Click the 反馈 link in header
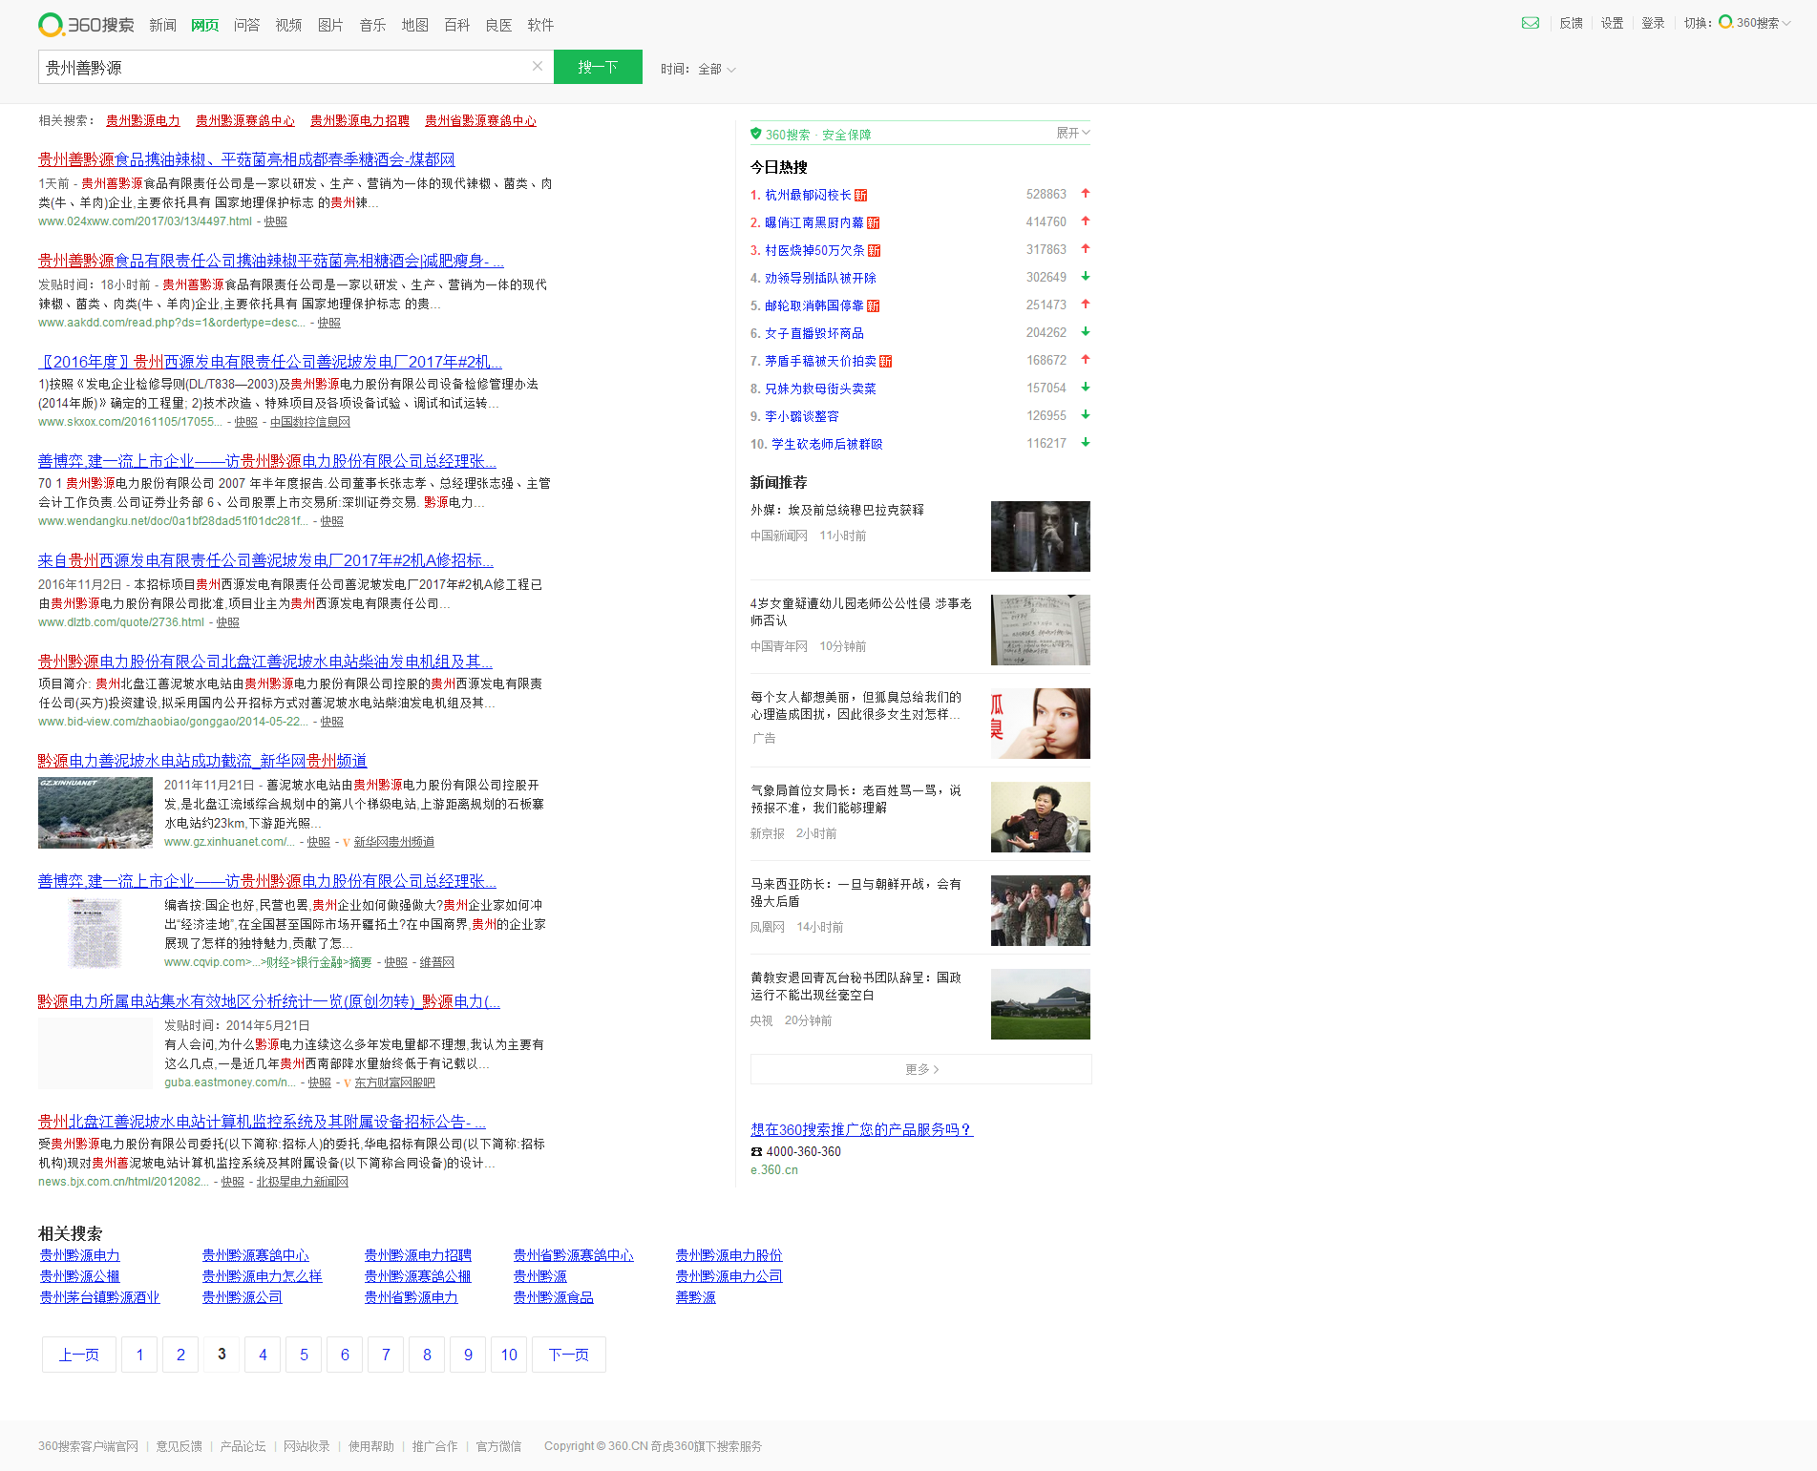This screenshot has width=1817, height=1471. click(1571, 23)
